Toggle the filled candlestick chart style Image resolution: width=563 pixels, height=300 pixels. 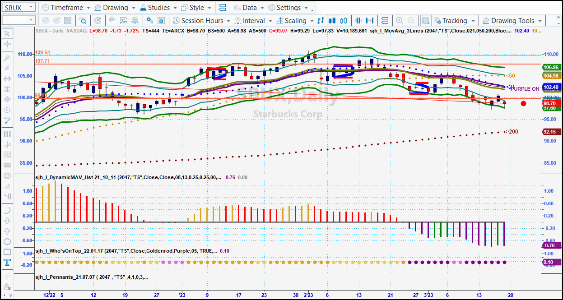pyautogui.click(x=332, y=20)
